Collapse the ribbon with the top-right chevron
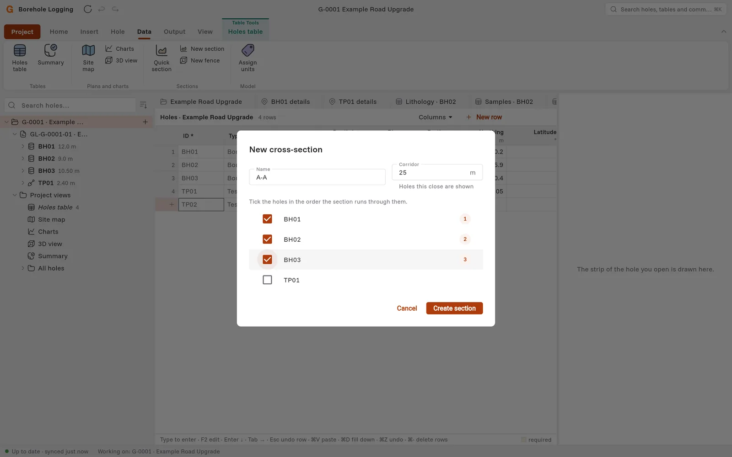Screen dimensions: 732x457 click(x=723, y=32)
